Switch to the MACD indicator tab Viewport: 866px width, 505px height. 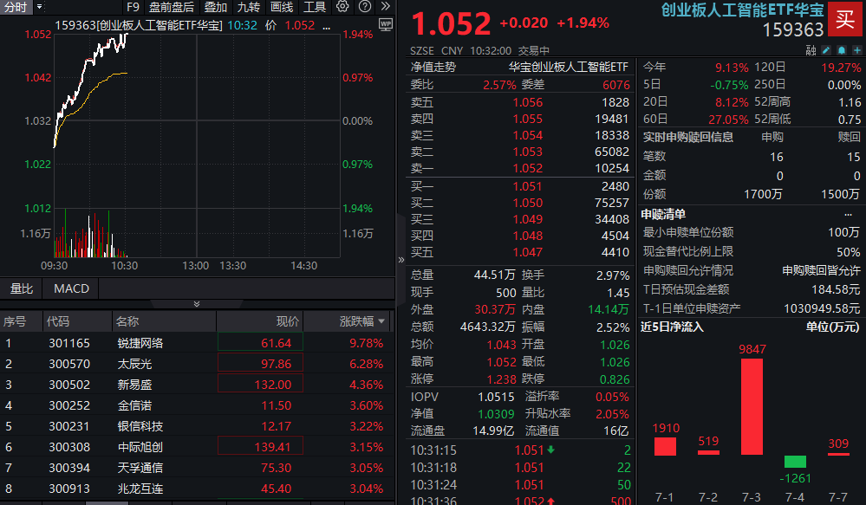[x=71, y=288]
